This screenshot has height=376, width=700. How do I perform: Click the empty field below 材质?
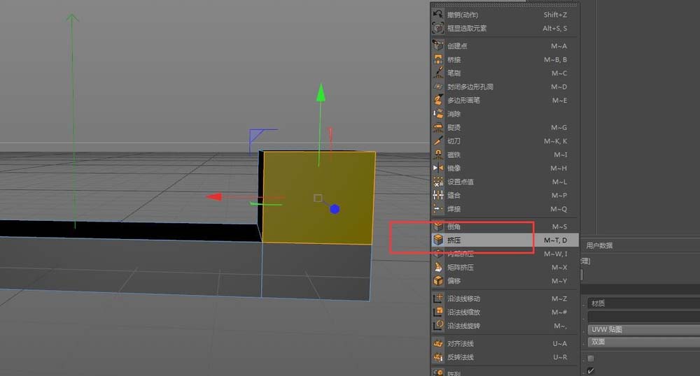[x=643, y=317]
